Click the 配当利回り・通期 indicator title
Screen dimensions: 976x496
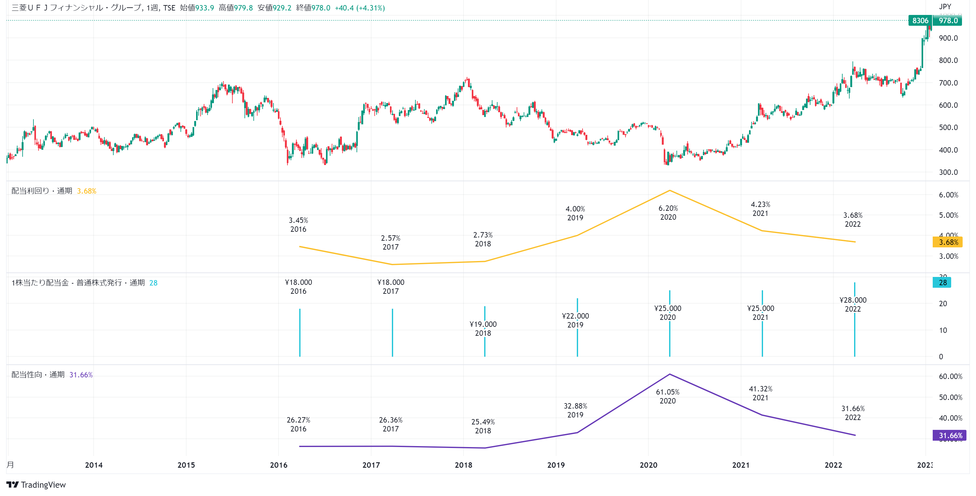coord(42,191)
